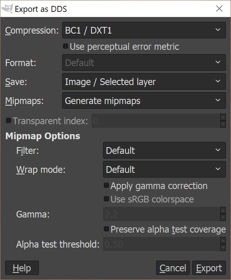
Task: Click the Gamma value field
Action: pyautogui.click(x=162, y=214)
